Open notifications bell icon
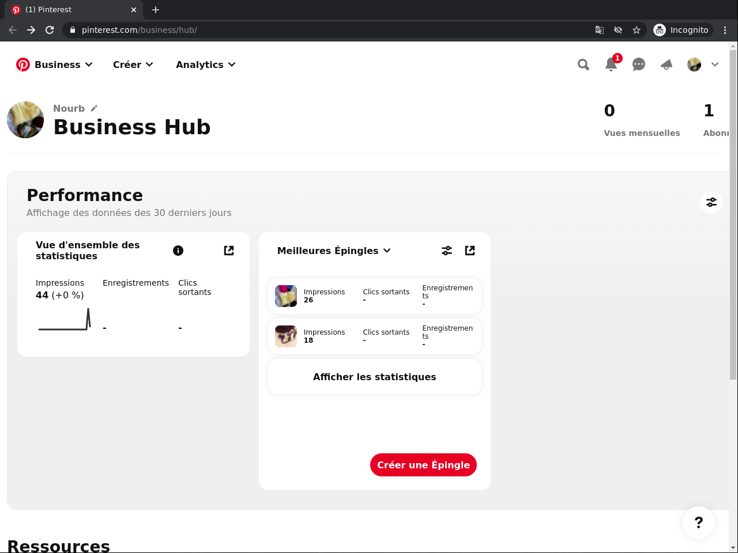 pyautogui.click(x=611, y=65)
